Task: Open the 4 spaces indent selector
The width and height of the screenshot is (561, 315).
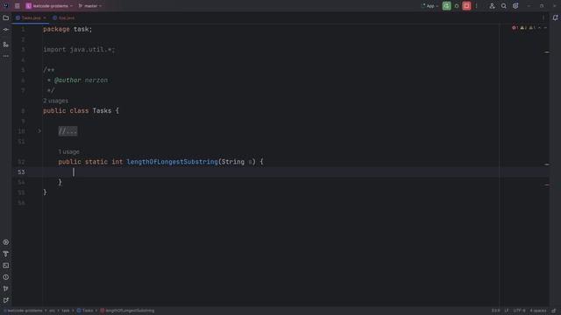Action: tap(538, 311)
